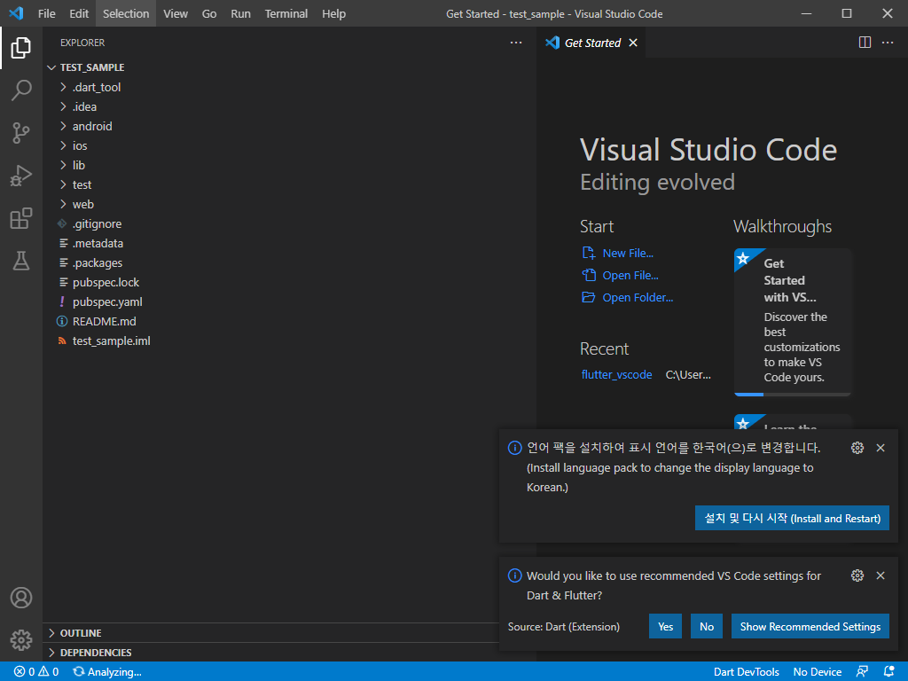Dismiss the Dart & Flutter settings notification

coord(881,575)
